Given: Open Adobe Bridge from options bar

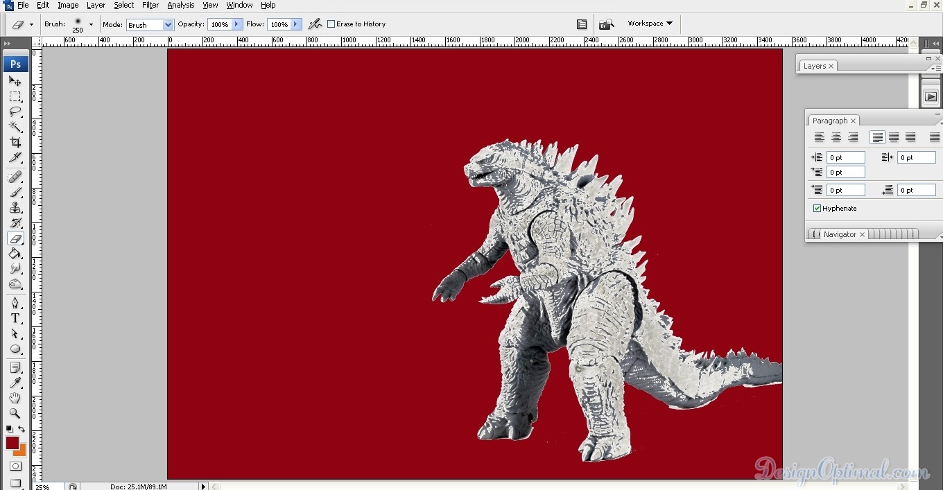Looking at the screenshot, I should (607, 24).
